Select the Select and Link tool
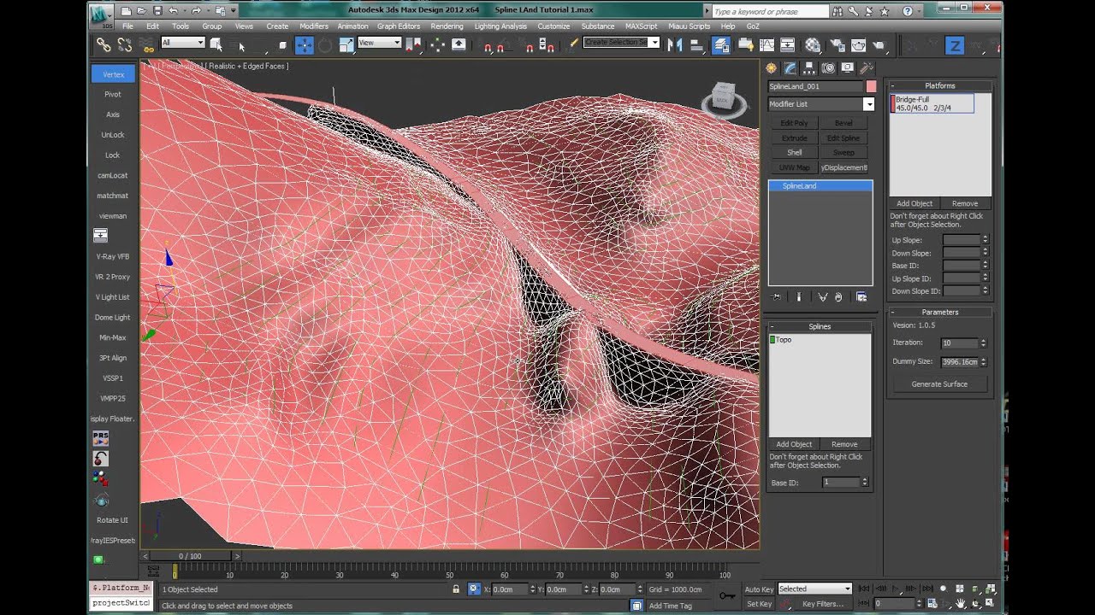The width and height of the screenshot is (1095, 615). (x=104, y=44)
